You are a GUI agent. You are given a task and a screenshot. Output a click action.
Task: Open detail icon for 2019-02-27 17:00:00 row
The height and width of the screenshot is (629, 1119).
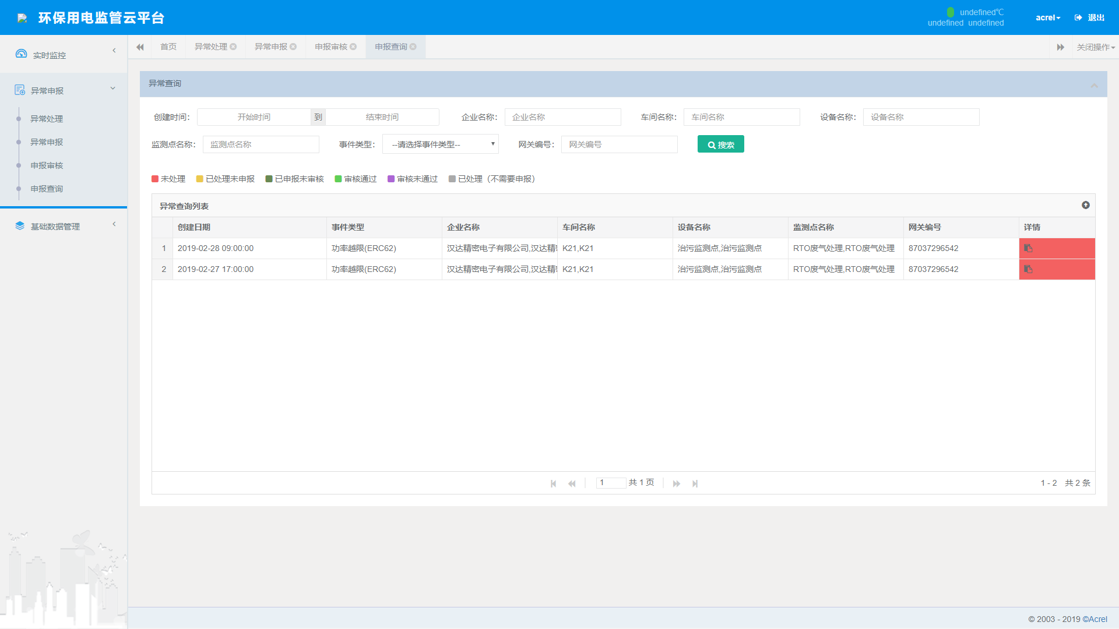1028,269
